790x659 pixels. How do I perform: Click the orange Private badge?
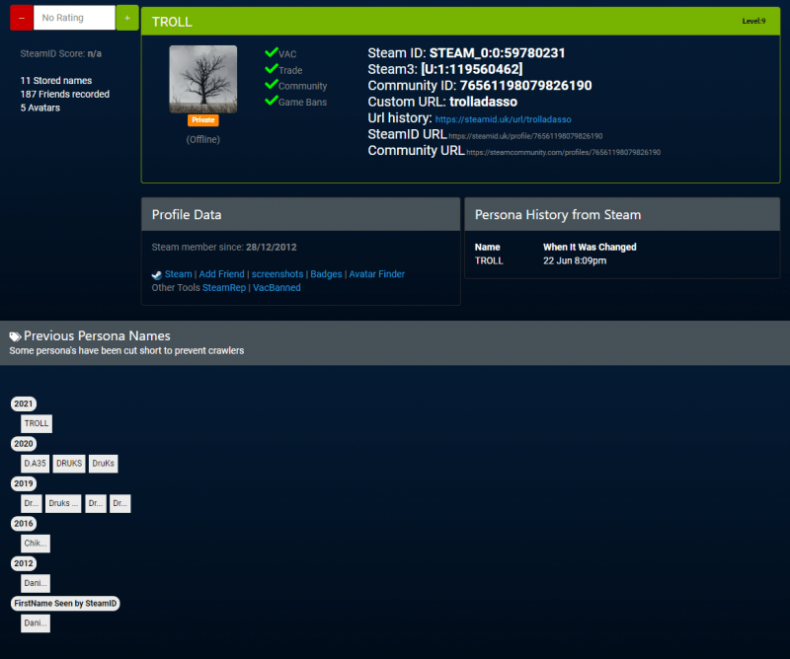pos(203,119)
